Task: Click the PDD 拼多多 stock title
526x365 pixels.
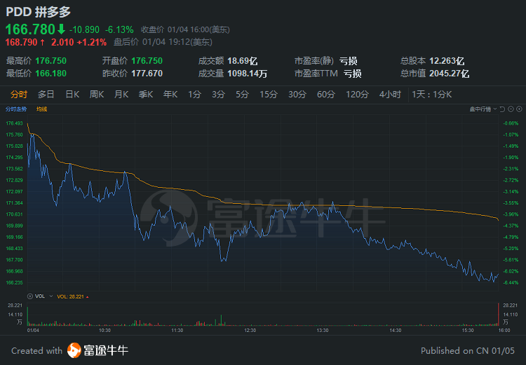Action: 38,12
